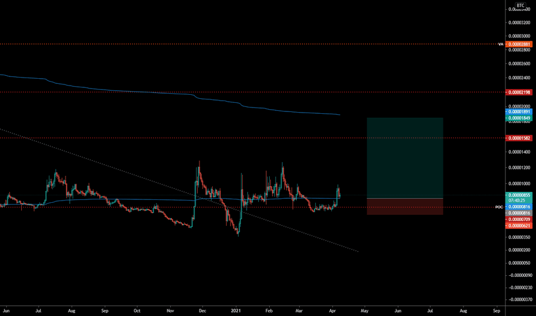Click the 0.00000050 price axis tick
Image resolution: width=536 pixels, height=316 pixels.
coord(519,263)
